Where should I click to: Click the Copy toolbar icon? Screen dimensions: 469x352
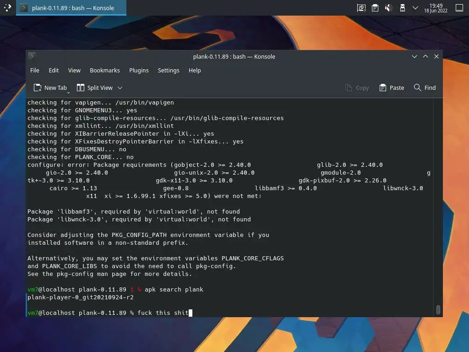pos(349,88)
